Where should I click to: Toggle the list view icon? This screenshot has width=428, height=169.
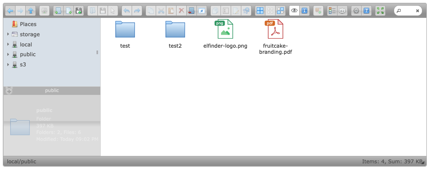tap(332, 11)
